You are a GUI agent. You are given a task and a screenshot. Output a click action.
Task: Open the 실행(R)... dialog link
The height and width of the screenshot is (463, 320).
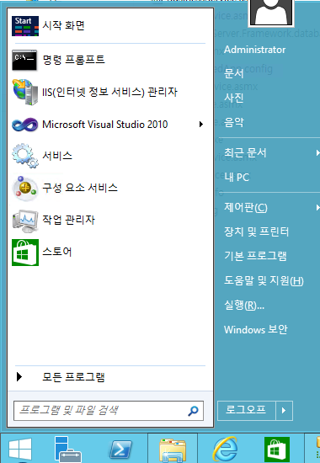click(244, 305)
